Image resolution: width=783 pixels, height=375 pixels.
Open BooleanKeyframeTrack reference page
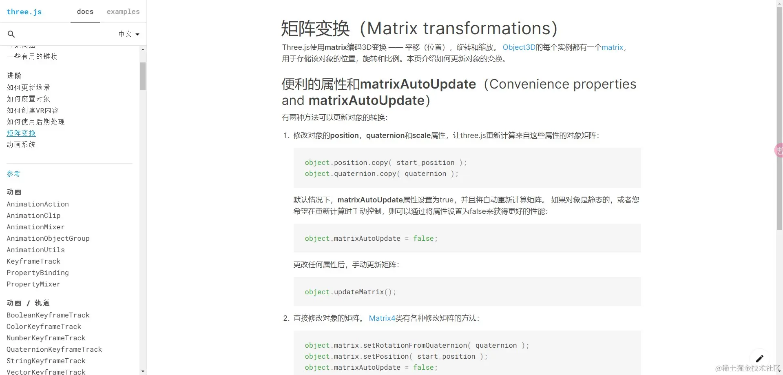(x=48, y=315)
